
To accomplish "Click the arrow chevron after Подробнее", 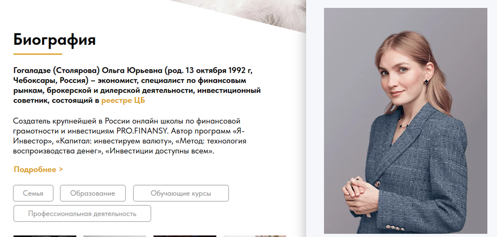I will [x=61, y=169].
